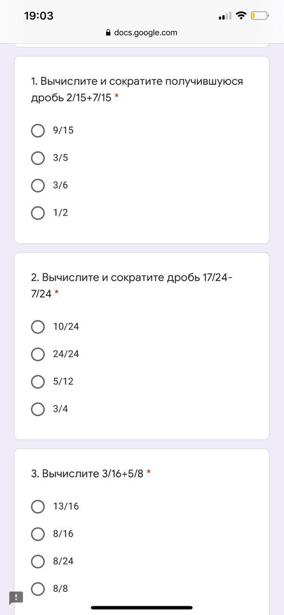Screen dimensions: 284x615
Task: Select answer 9/15 for question 1
Action: pyautogui.click(x=38, y=130)
